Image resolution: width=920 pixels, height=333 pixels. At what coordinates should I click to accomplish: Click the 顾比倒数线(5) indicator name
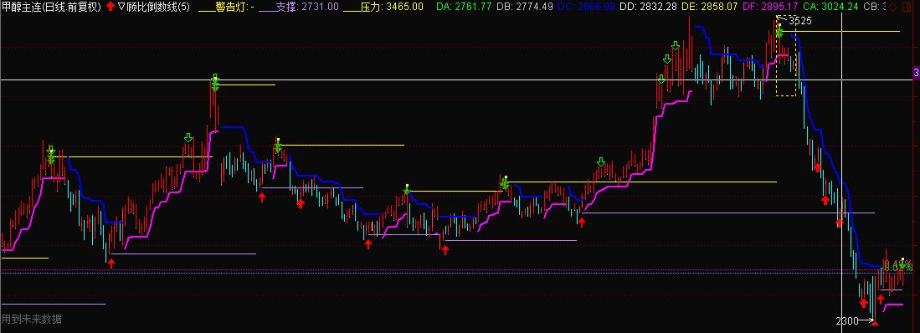[x=158, y=7]
